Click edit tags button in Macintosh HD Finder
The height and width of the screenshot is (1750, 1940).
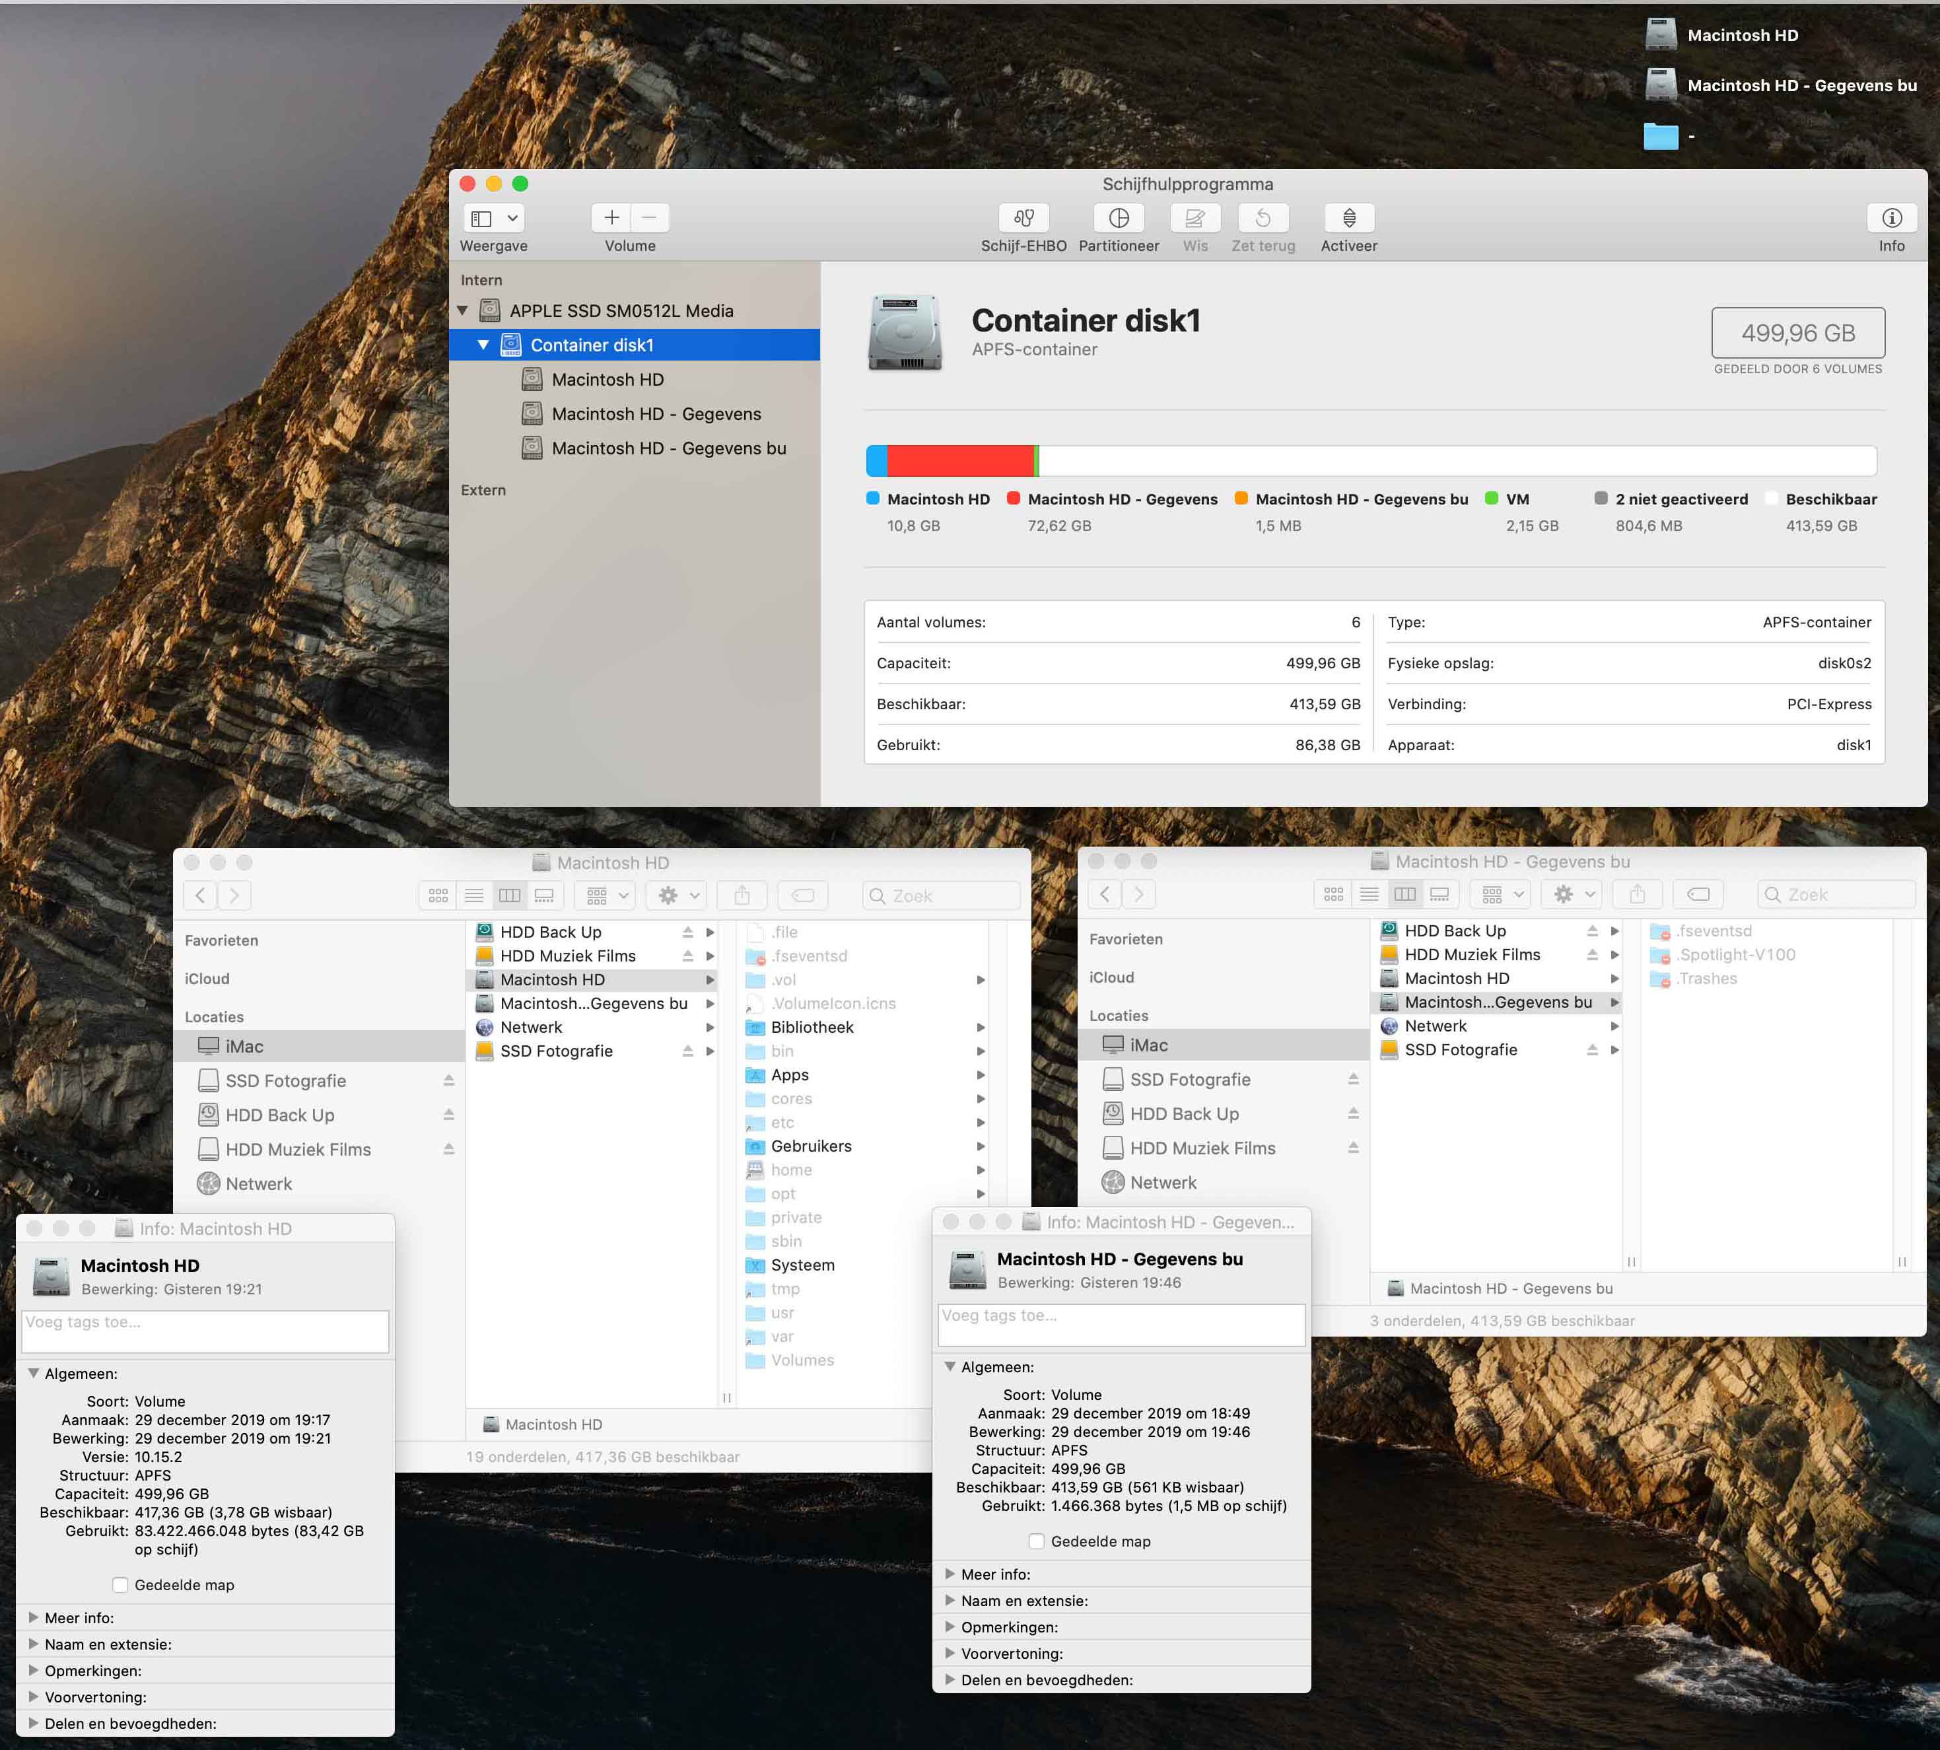point(803,896)
